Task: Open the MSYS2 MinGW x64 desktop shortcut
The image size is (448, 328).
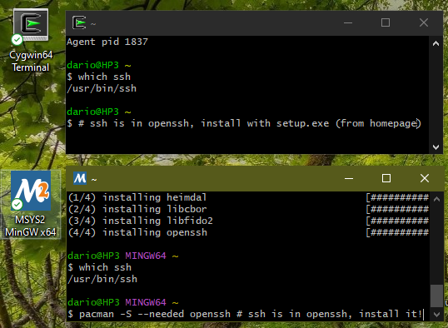Action: pyautogui.click(x=31, y=204)
